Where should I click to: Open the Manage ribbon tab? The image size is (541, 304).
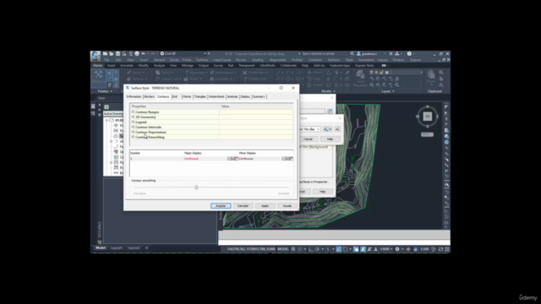pos(188,66)
